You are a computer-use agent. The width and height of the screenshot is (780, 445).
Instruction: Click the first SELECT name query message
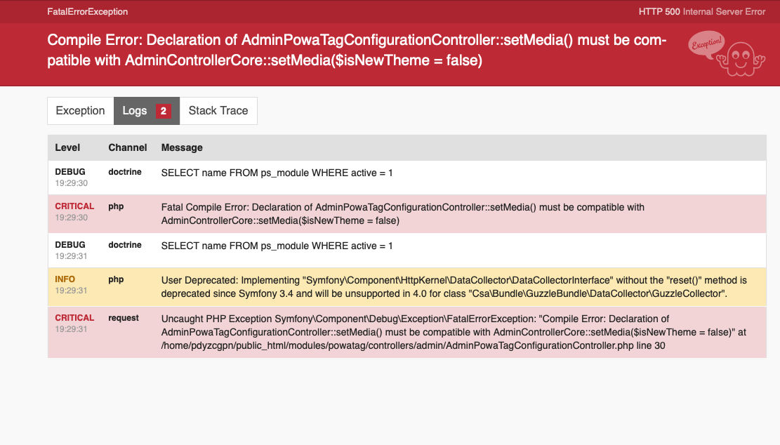[x=277, y=173]
